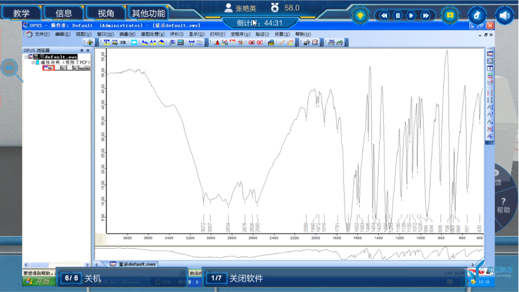519x292 pixels.
Task: Select the 磁性材料（吸附了PCP）tree item
Action: coord(66,62)
